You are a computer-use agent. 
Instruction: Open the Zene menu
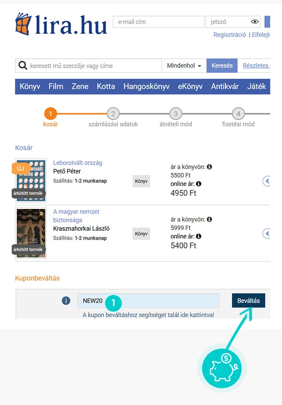80,86
